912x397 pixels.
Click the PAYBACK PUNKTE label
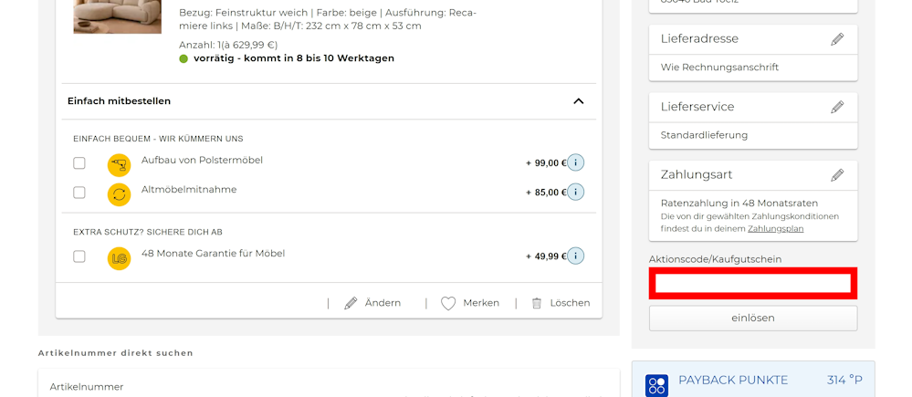click(733, 381)
